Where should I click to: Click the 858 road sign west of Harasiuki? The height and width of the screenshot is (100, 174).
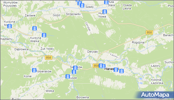(x=96, y=66)
